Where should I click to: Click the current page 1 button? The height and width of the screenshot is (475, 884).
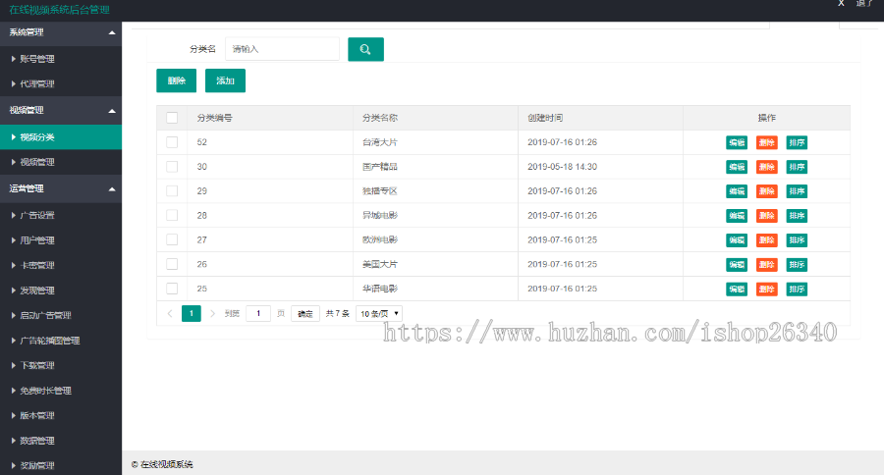click(x=192, y=313)
